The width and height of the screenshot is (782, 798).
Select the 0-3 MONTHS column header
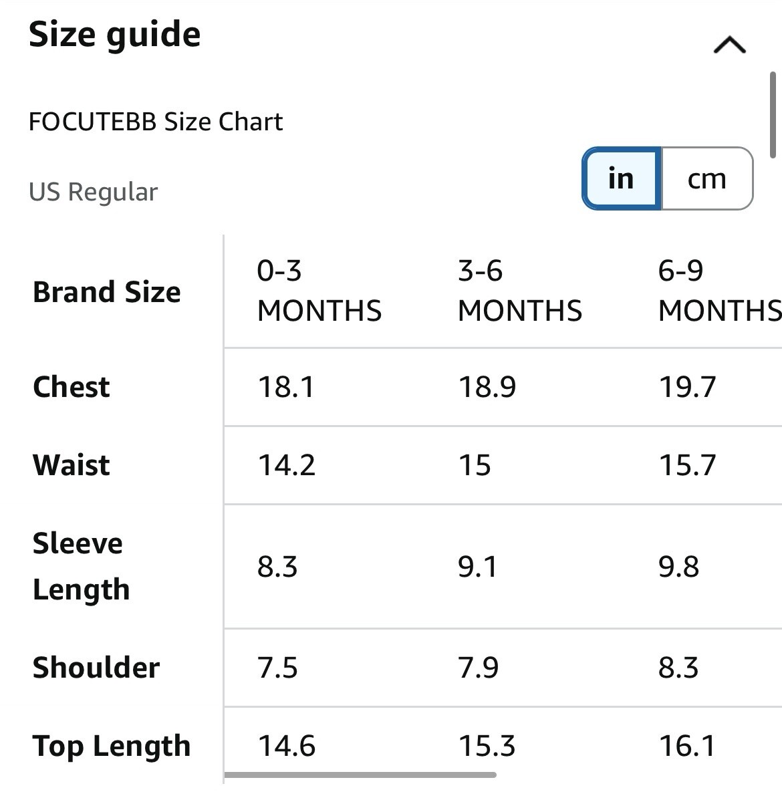(x=319, y=291)
